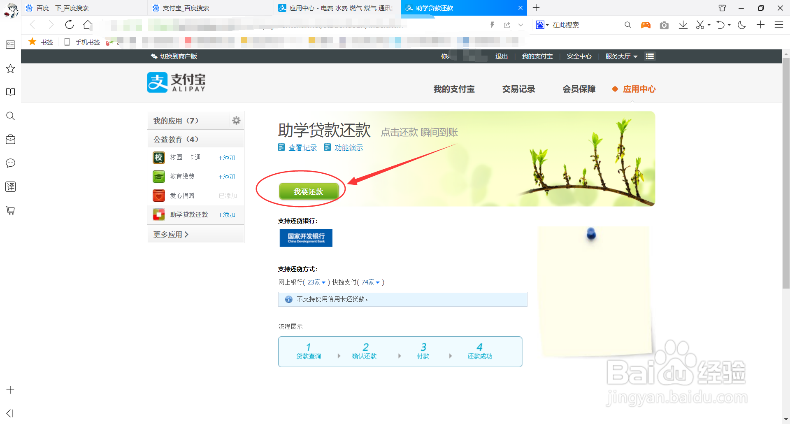The height and width of the screenshot is (424, 790).
Task: Click the list menu icon in top bar
Action: click(650, 56)
